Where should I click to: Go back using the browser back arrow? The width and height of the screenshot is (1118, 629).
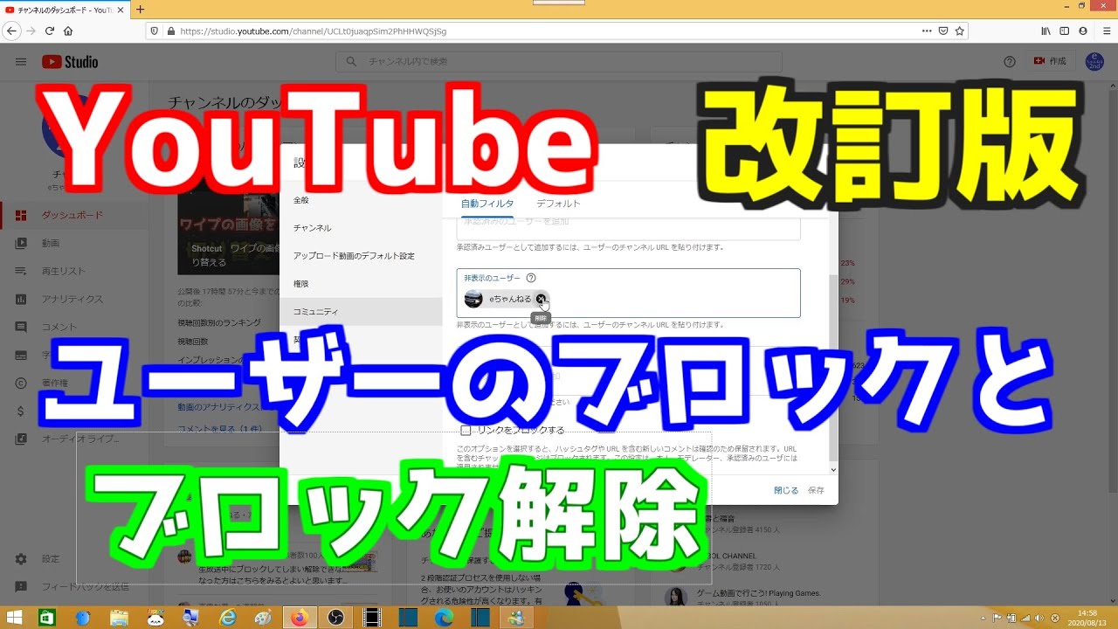pos(11,31)
